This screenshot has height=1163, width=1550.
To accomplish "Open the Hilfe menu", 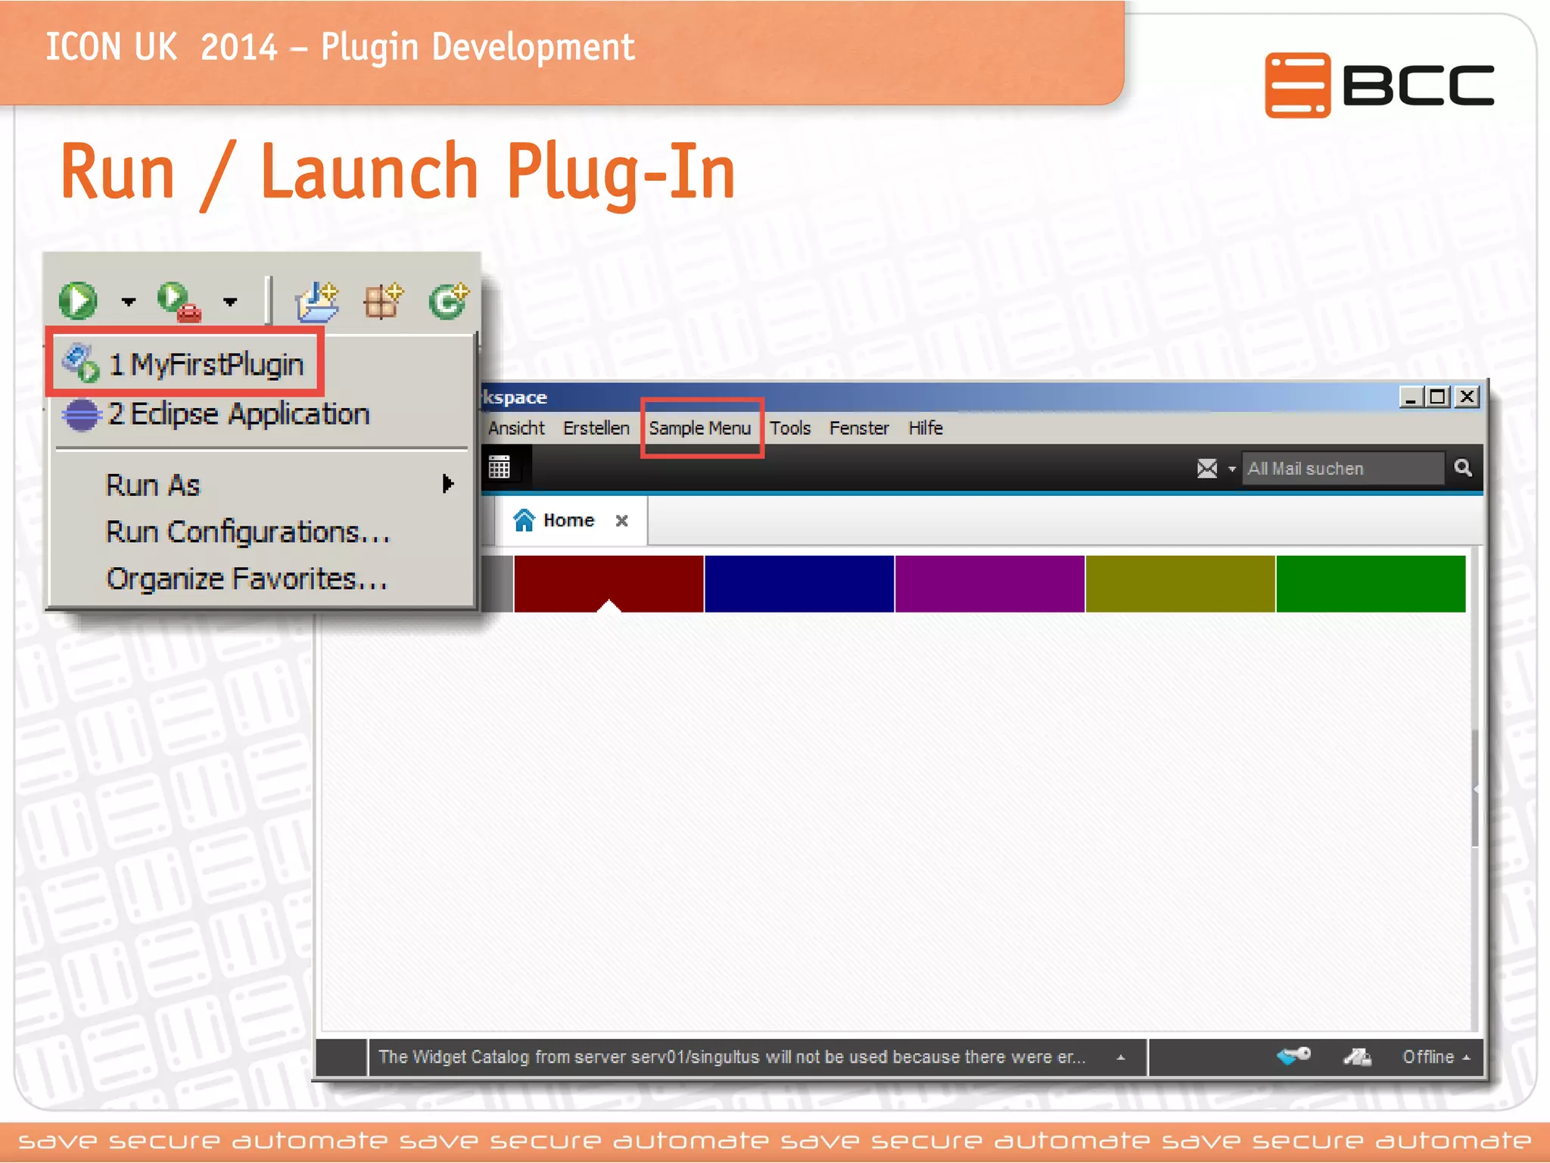I will tap(925, 429).
